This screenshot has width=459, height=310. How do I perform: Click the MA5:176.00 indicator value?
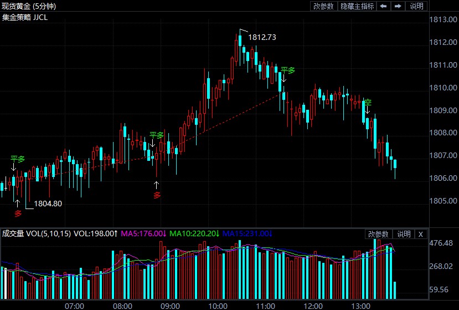tap(144, 233)
